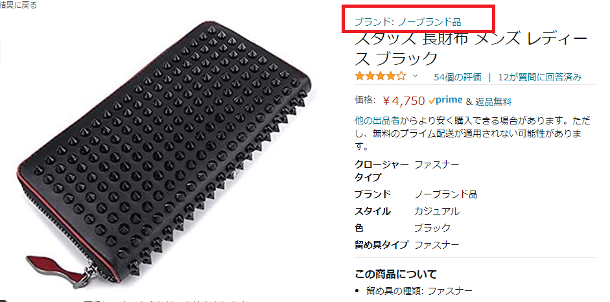The image size is (610, 302).
Task: Click the 留め具タイプ attribute label
Action: click(x=382, y=245)
